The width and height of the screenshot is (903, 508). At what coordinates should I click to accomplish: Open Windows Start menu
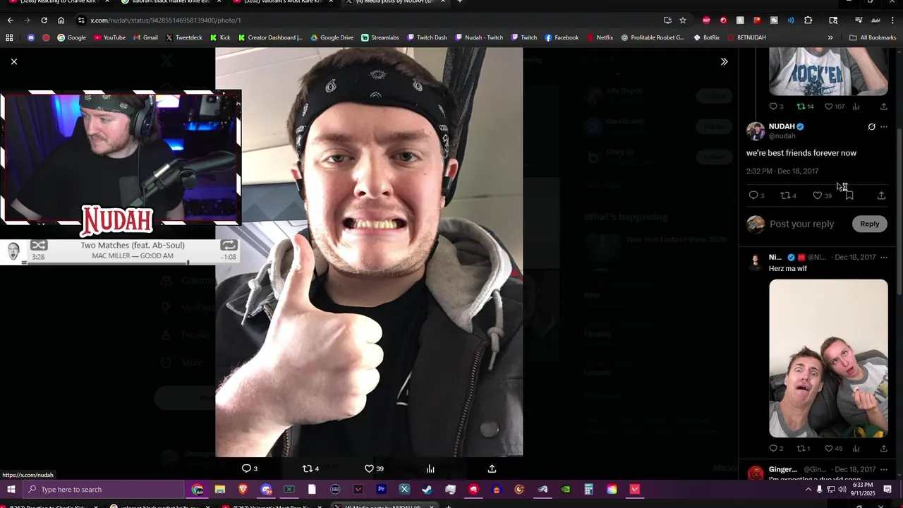11,489
